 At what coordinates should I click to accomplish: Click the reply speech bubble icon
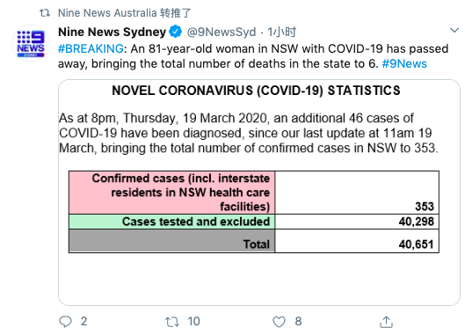click(66, 322)
